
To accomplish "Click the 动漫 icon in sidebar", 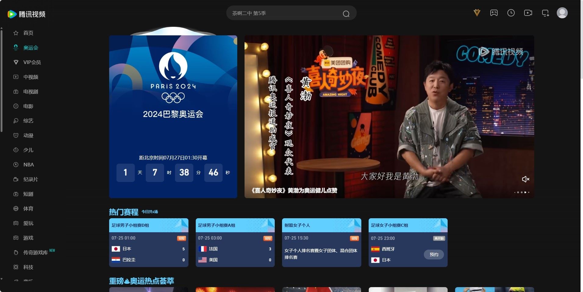I will click(16, 135).
